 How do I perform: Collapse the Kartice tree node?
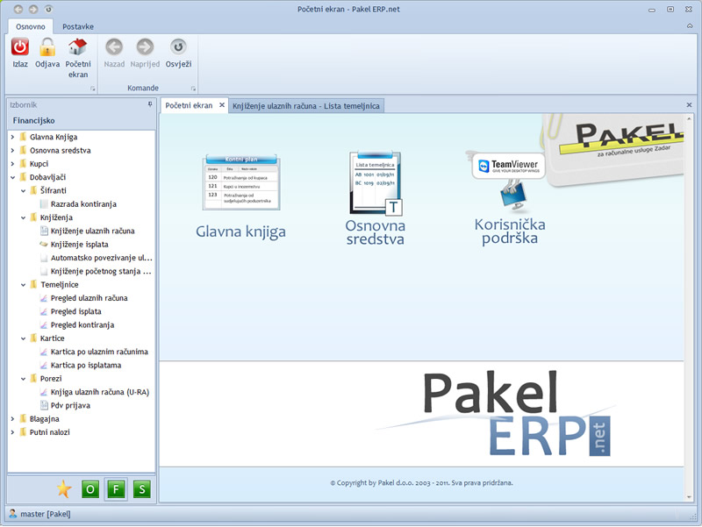click(24, 338)
